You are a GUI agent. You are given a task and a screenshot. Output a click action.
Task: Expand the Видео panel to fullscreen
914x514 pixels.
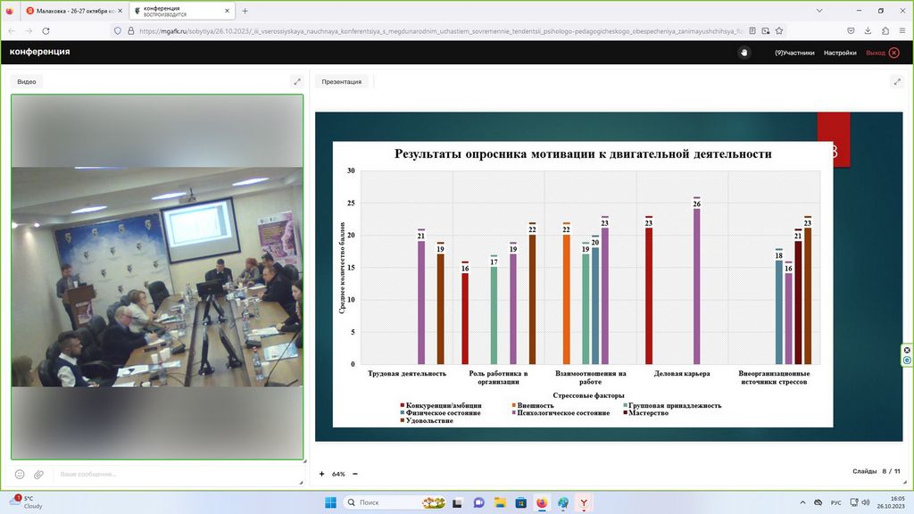[297, 81]
